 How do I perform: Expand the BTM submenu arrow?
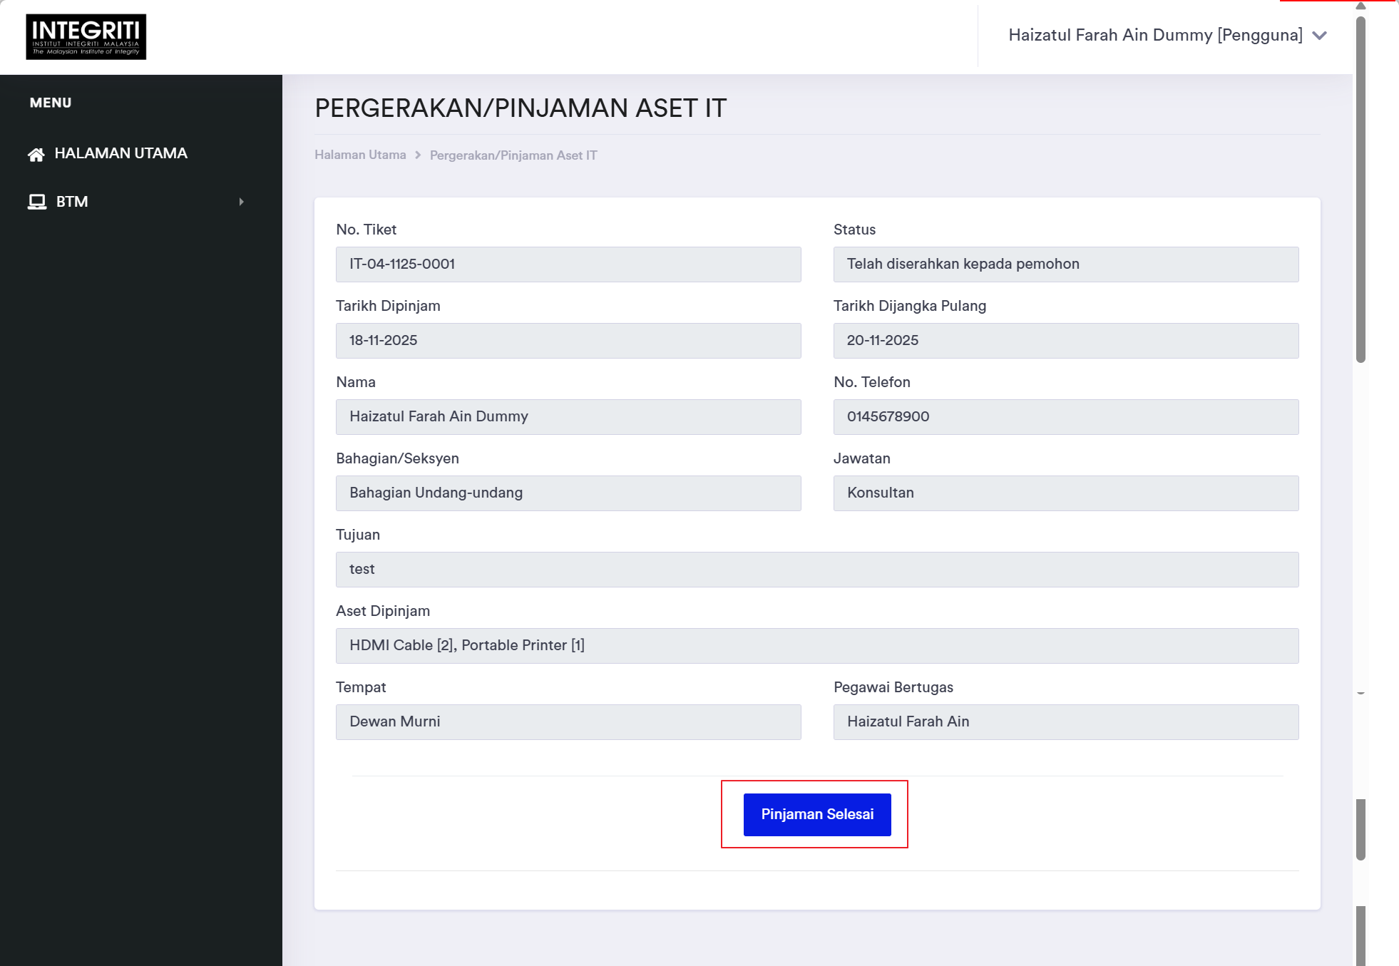(242, 202)
